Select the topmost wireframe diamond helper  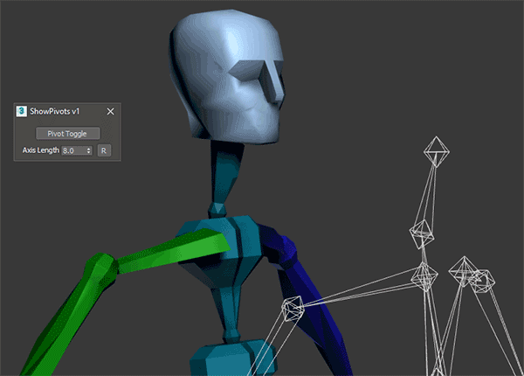436,154
